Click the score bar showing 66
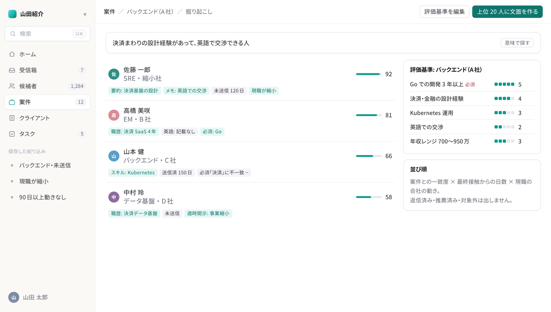Image resolution: width=551 pixels, height=312 pixels. click(x=369, y=156)
